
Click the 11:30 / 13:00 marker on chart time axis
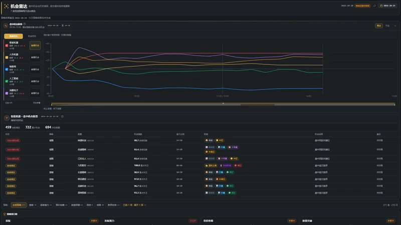[223, 96]
